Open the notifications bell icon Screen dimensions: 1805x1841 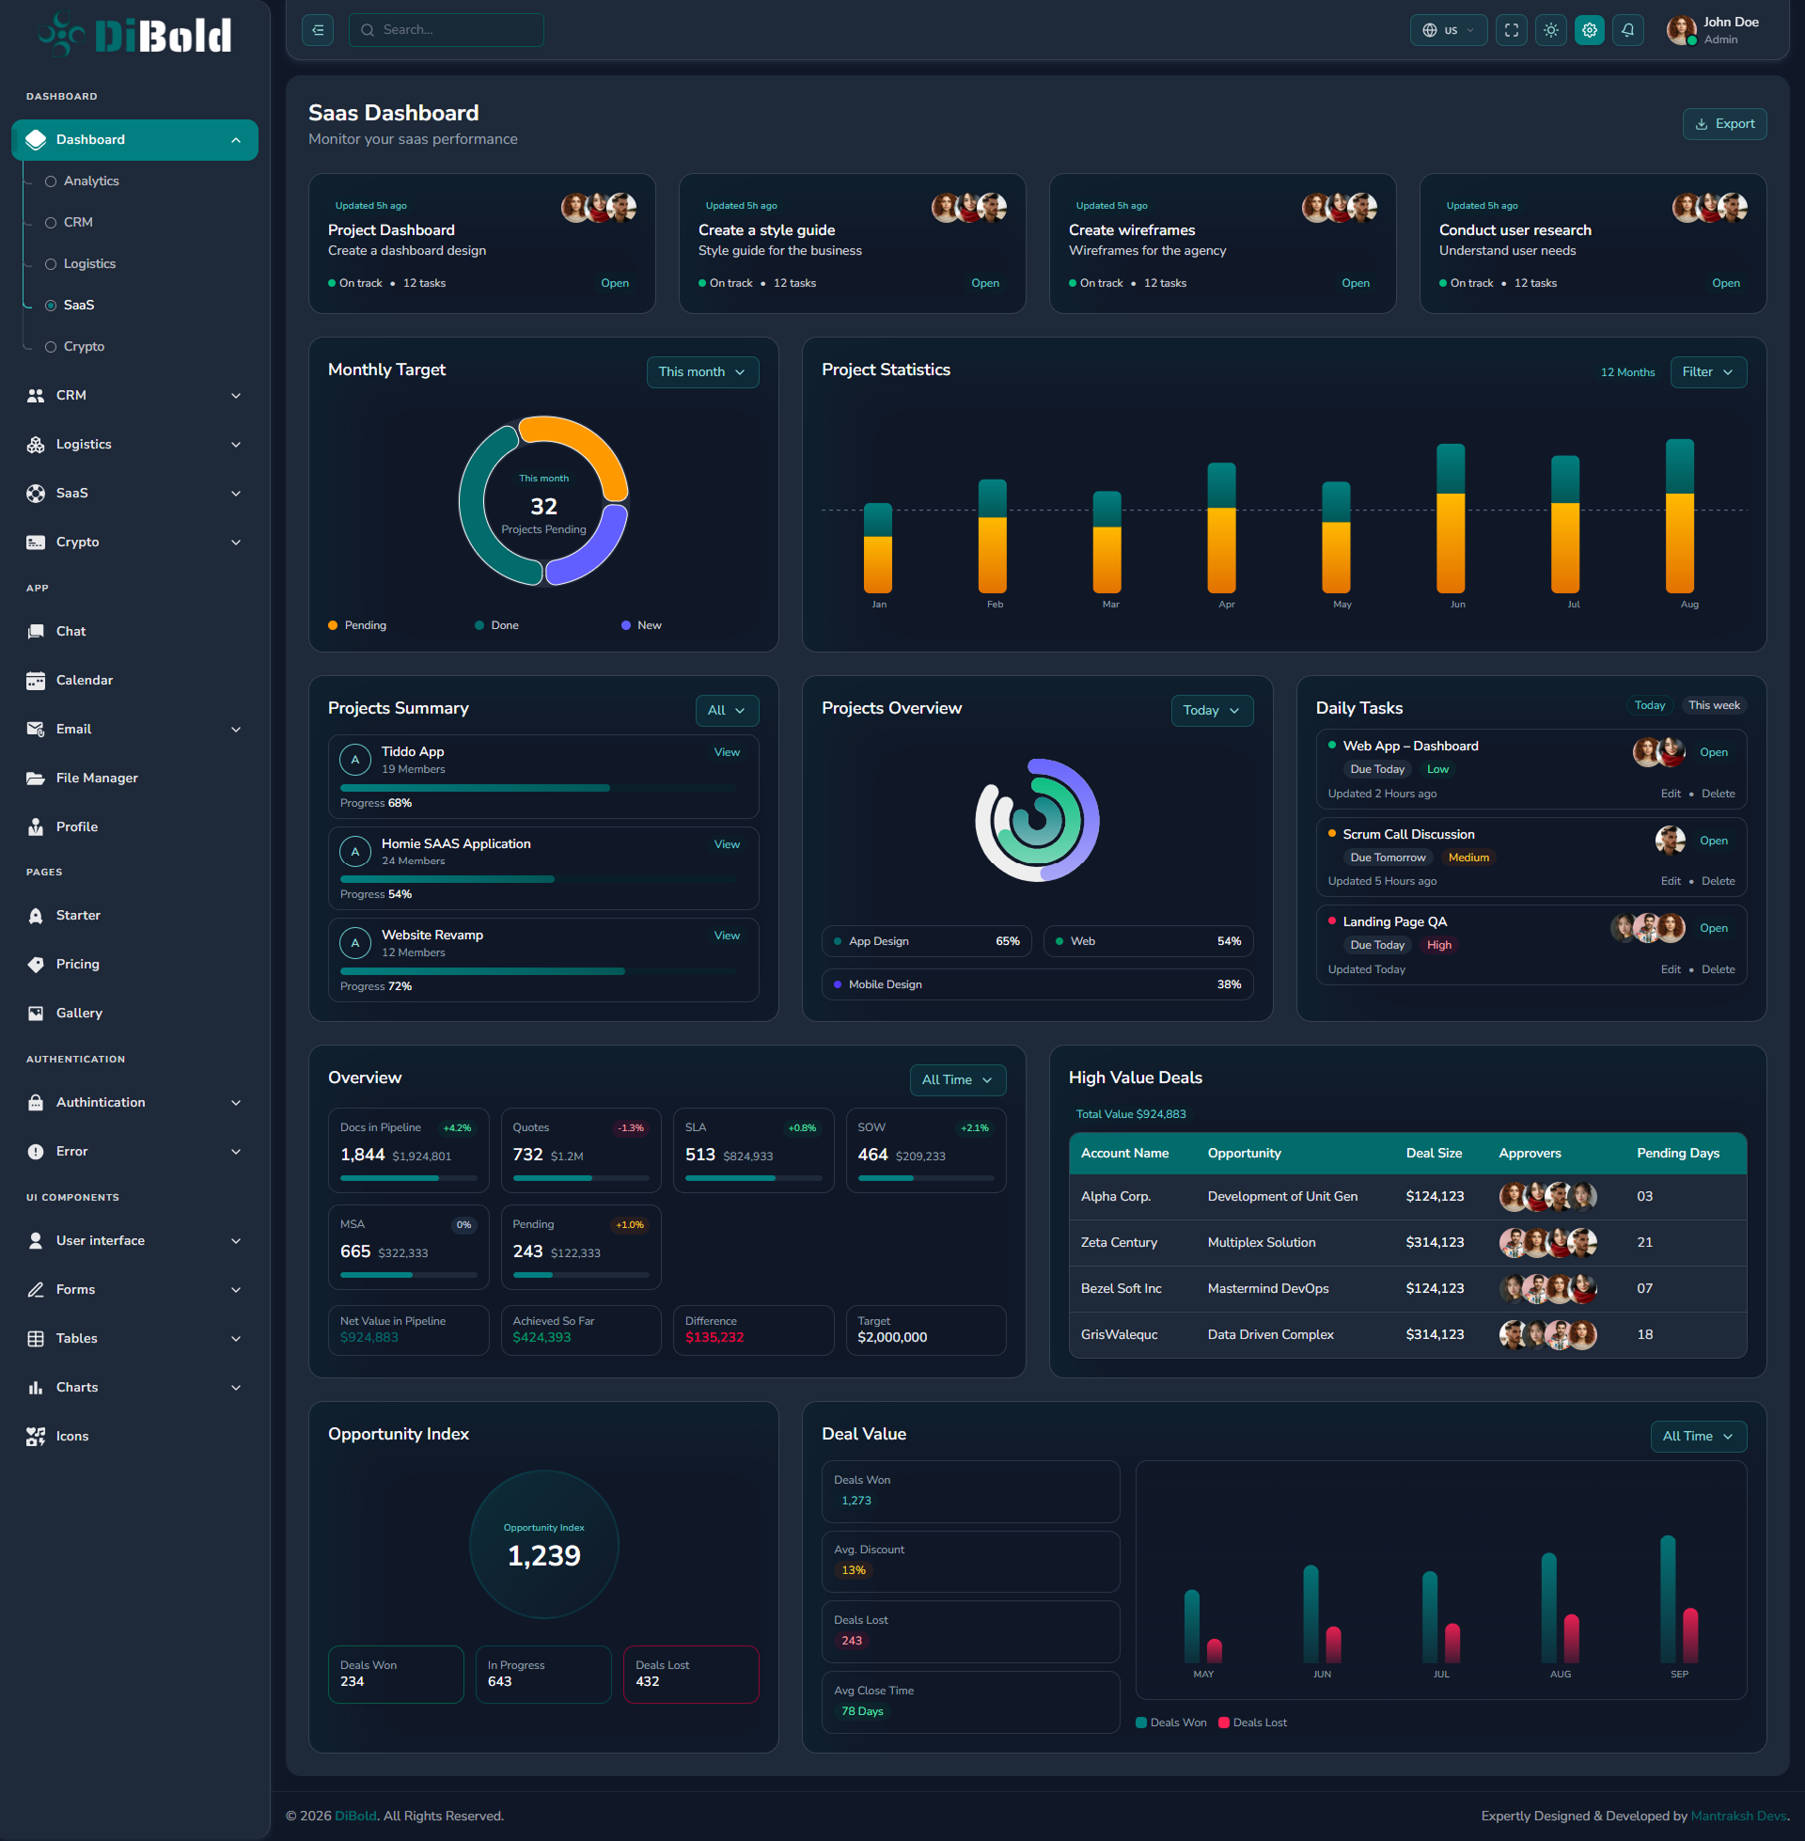tap(1627, 30)
